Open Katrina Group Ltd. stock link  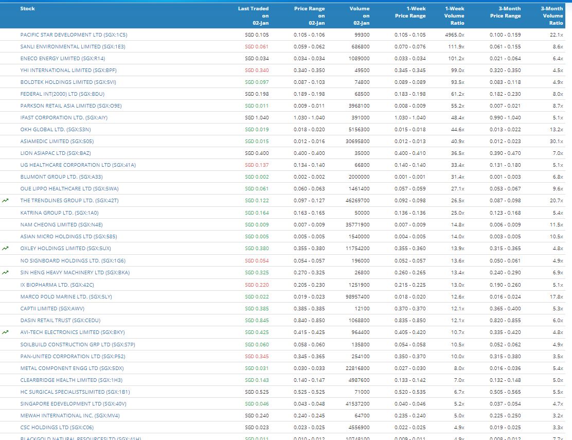coord(60,213)
